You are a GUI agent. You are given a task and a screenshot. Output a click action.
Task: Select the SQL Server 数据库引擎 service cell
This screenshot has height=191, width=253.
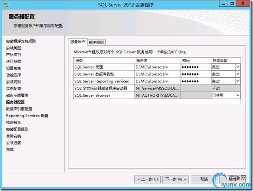click(x=104, y=74)
